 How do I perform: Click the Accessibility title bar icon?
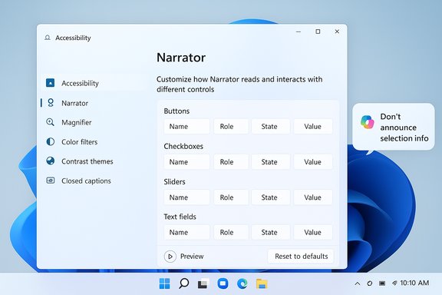tap(48, 38)
